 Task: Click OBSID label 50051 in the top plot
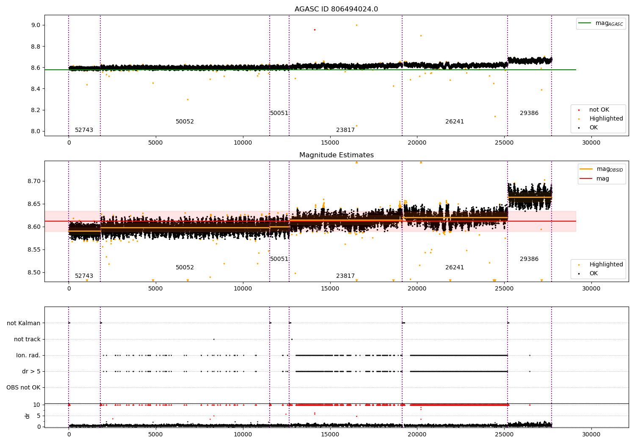(x=279, y=113)
